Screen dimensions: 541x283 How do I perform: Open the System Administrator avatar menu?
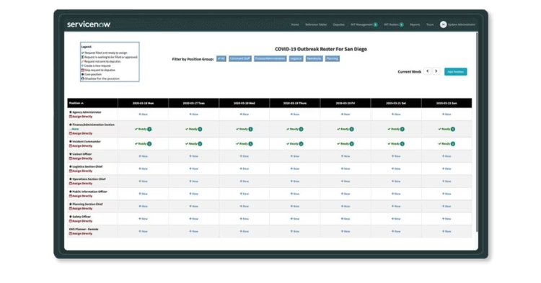[x=443, y=24]
